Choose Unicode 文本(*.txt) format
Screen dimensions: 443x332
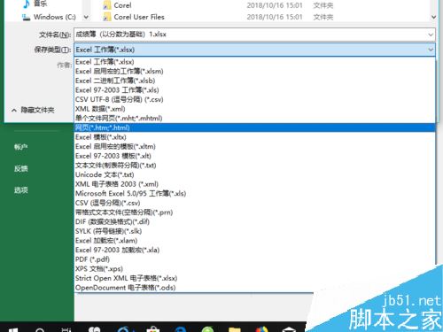pos(255,174)
